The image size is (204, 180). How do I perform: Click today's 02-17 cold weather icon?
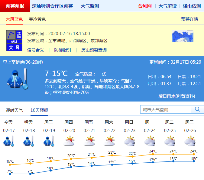[8, 141]
